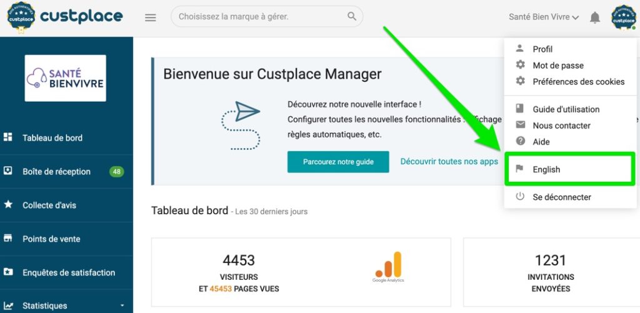Viewport: 640px width, 313px height.
Task: Follow the Découvrir toutes nos apps link
Action: click(x=449, y=161)
